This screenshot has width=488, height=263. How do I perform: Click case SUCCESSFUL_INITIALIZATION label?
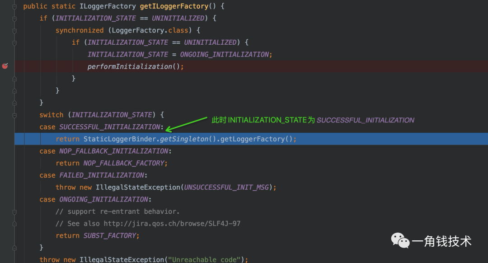point(101,127)
